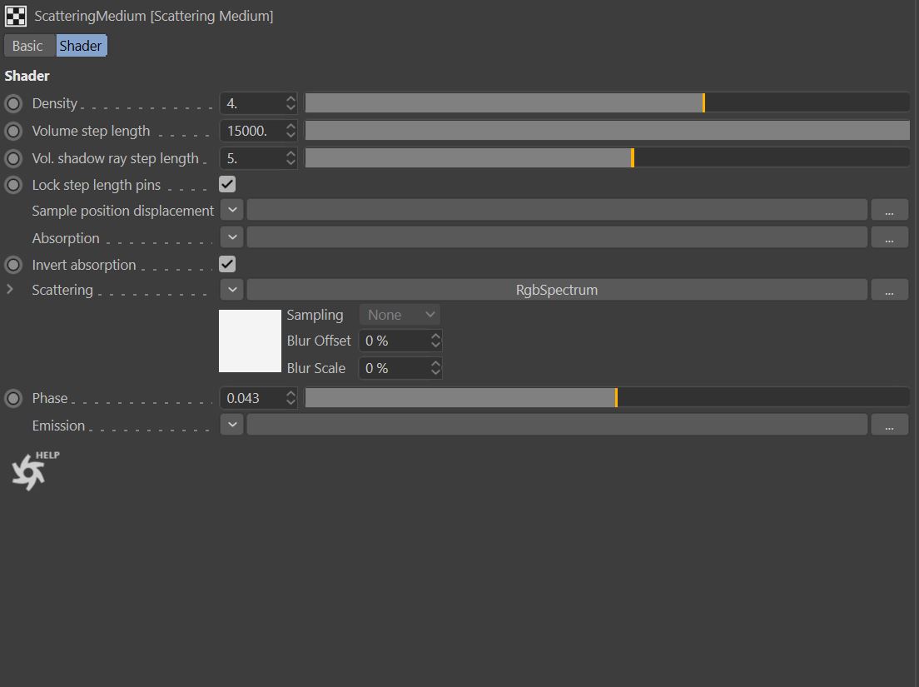Screen dimensions: 919x687
Task: Click the Volume step length label
Action: click(91, 131)
